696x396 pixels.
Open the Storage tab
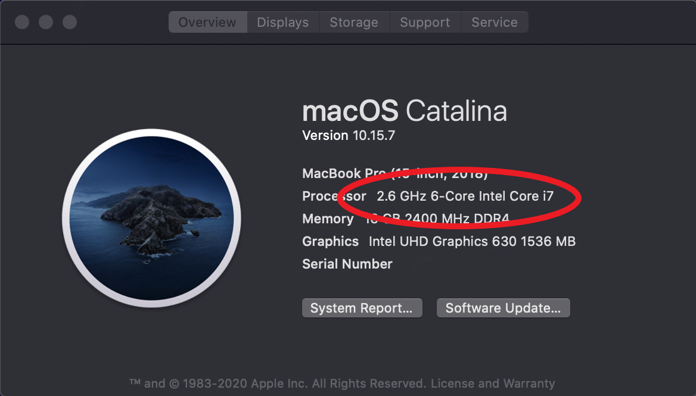354,22
